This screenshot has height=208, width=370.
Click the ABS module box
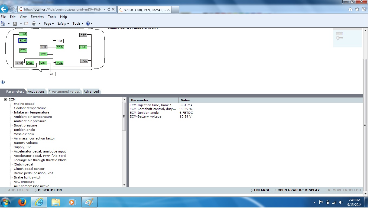[30, 63]
